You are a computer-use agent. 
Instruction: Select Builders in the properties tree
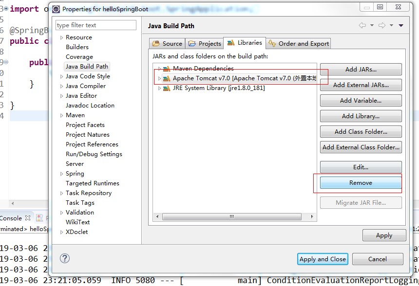pyautogui.click(x=77, y=47)
